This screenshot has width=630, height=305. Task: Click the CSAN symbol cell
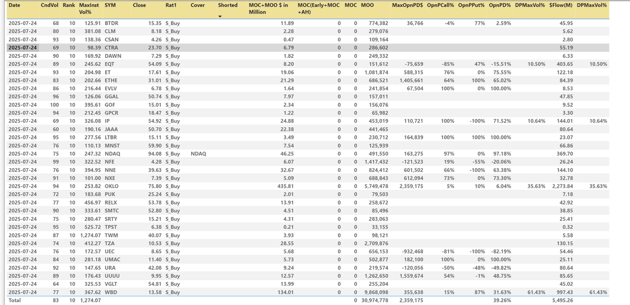[111, 40]
